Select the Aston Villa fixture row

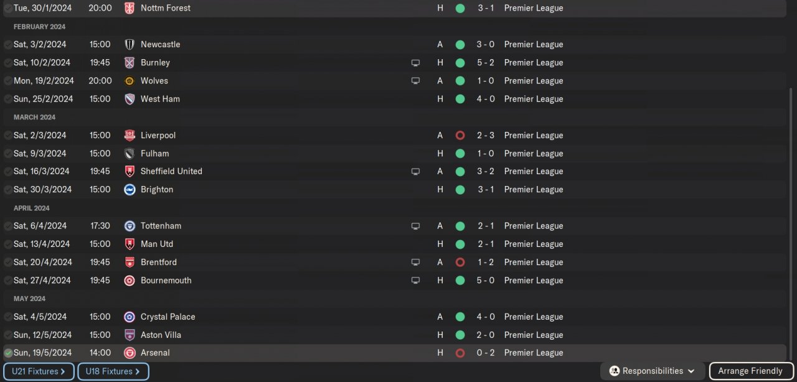pyautogui.click(x=311, y=335)
